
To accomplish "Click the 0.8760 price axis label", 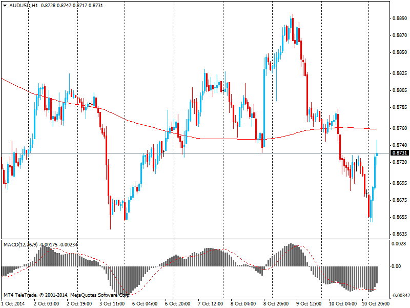I will point(399,128).
